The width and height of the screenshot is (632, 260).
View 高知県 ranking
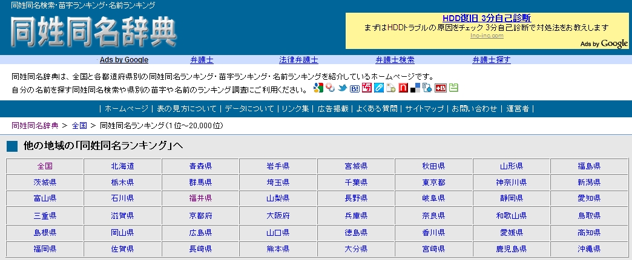coord(589,233)
